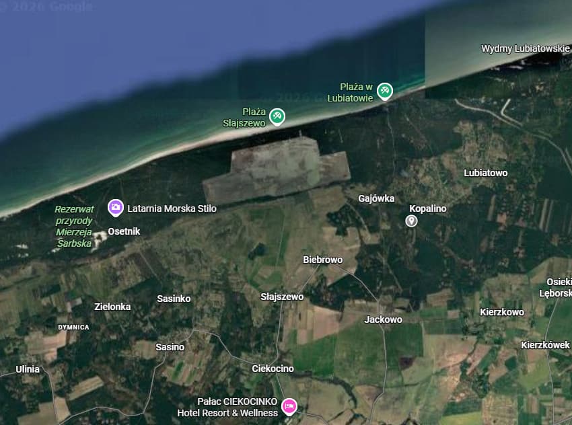Click the Sasinko village label

(174, 299)
